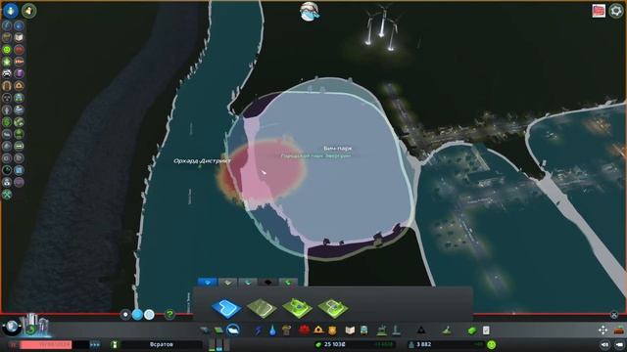Switch to the third teal districts tab
This screenshot has height=352, width=627.
(248, 283)
